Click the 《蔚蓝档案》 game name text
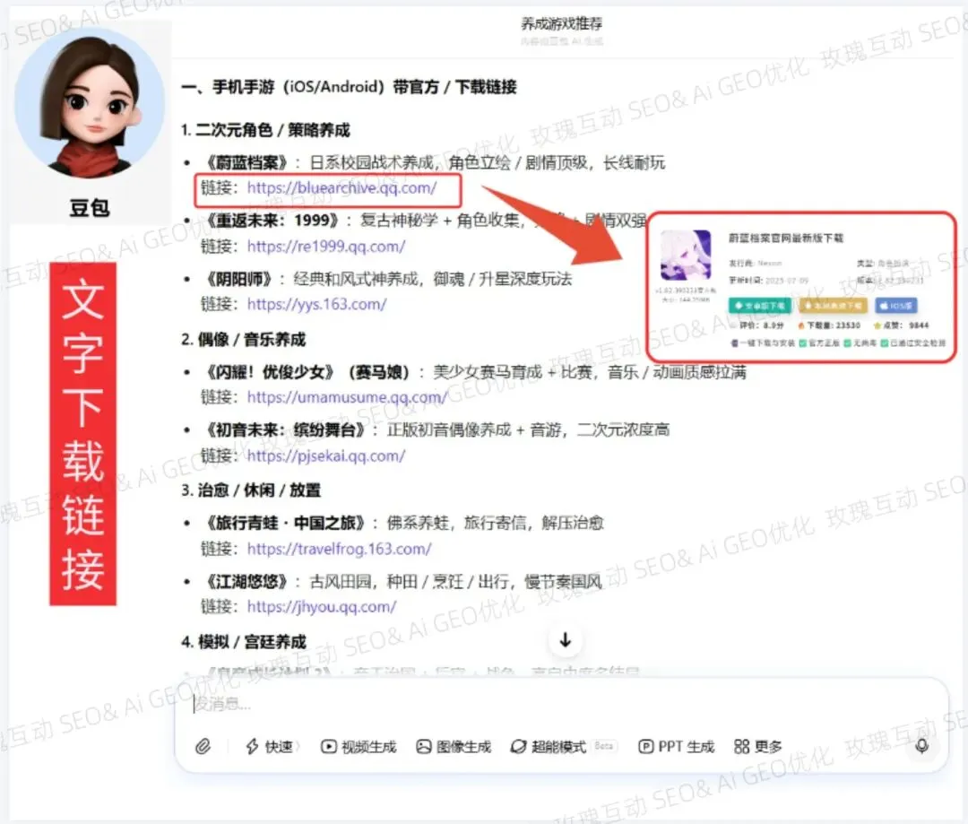968x824 pixels. [x=246, y=162]
